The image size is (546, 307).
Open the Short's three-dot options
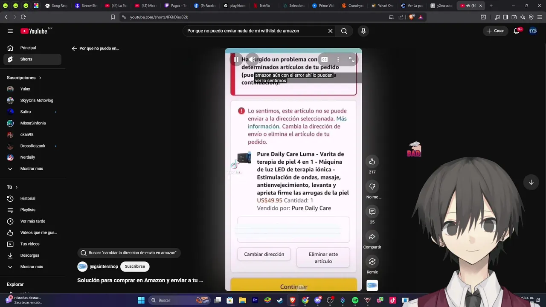point(338,59)
